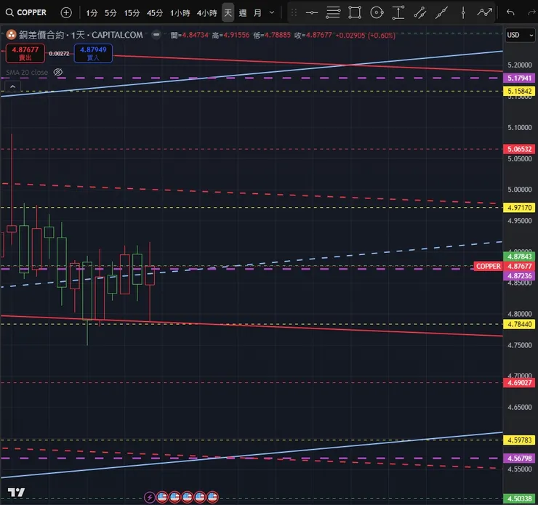Click the +0.02905 (+0.60%) change value
This screenshot has width=538, height=505.
point(365,35)
